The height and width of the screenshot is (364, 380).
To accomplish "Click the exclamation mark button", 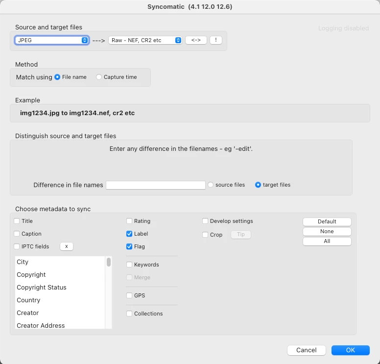I will (x=215, y=40).
